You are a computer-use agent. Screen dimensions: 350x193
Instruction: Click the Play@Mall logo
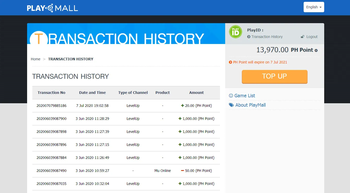[52, 8]
